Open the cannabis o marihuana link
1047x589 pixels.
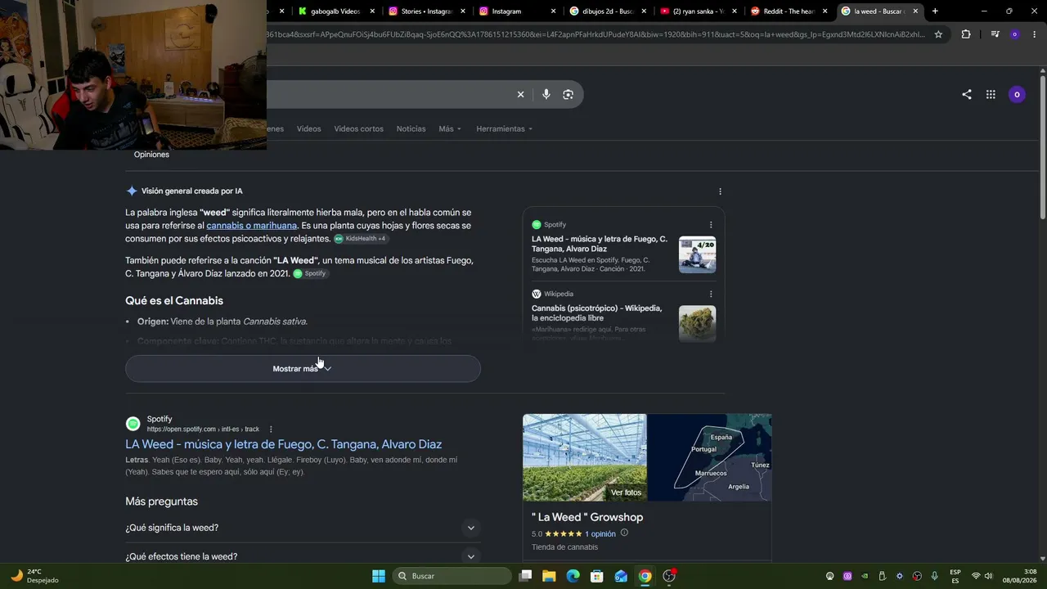(252, 226)
